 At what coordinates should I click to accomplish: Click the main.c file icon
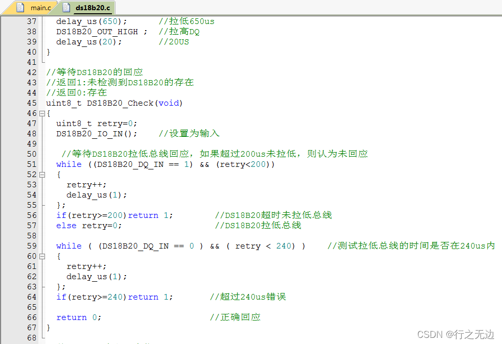coord(20,7)
